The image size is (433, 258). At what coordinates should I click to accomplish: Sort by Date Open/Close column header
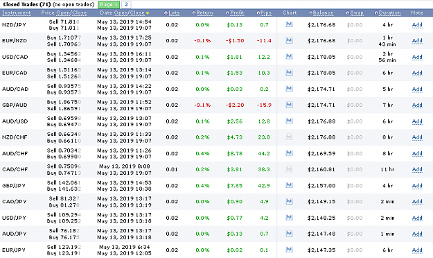click(123, 12)
